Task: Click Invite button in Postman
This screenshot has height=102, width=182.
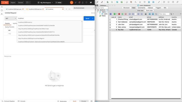Action: coord(58,3)
